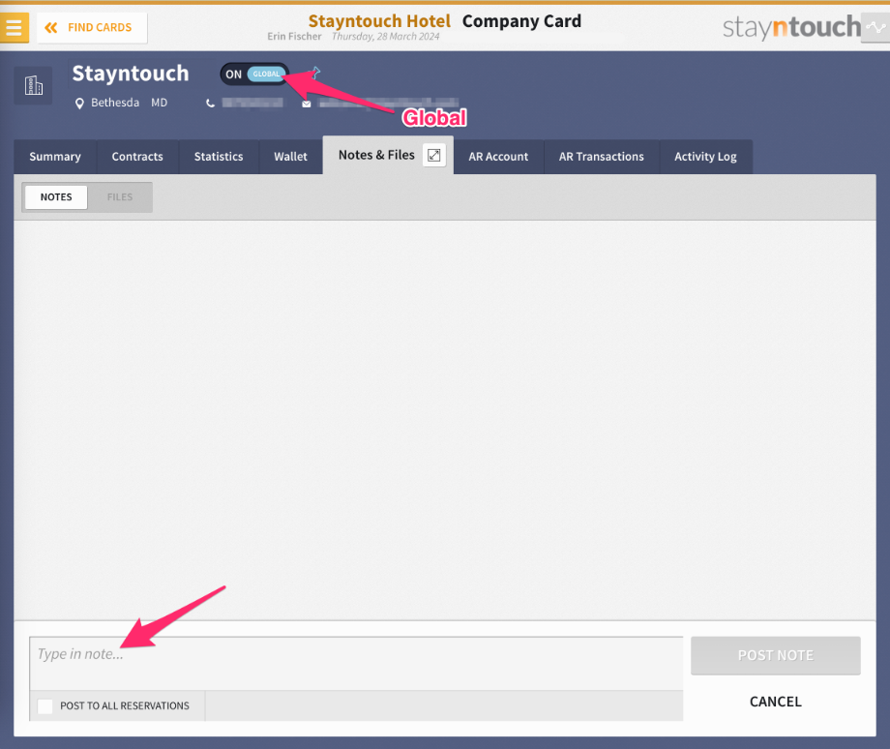Open the AR Transactions tab
The image size is (890, 749).
601,157
